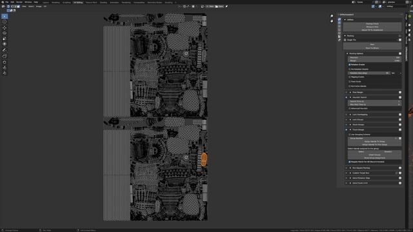The image size is (413, 232).
Task: Enable Use Grouping Scheme checkbox
Action: coord(350,135)
